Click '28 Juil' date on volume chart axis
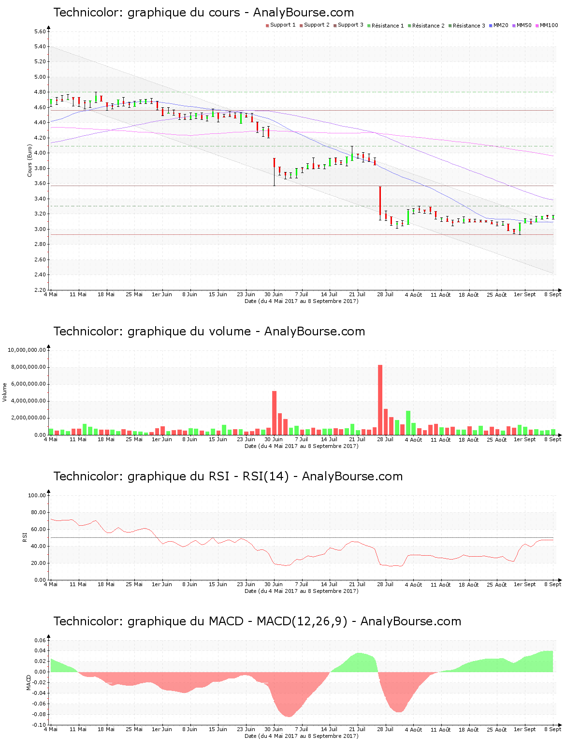Screen dimensions: 580x749 pos(385,439)
